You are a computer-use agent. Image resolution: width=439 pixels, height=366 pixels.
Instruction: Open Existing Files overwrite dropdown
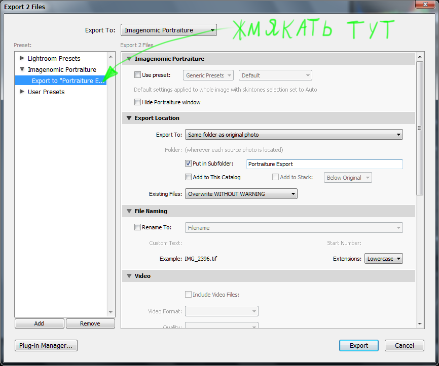[x=241, y=194]
